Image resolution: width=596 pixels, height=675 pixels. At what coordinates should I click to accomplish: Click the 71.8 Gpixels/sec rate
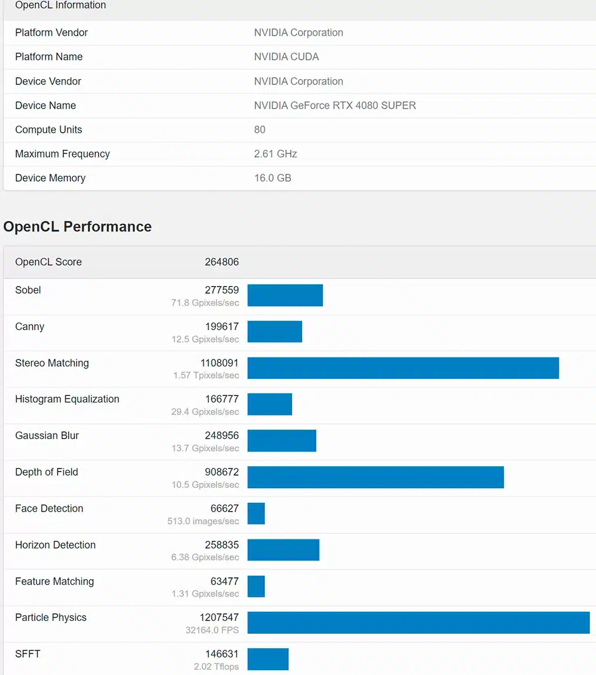point(205,303)
